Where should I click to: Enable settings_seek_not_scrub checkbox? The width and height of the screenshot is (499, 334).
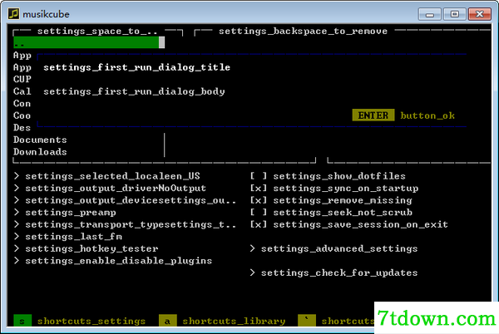tap(258, 213)
